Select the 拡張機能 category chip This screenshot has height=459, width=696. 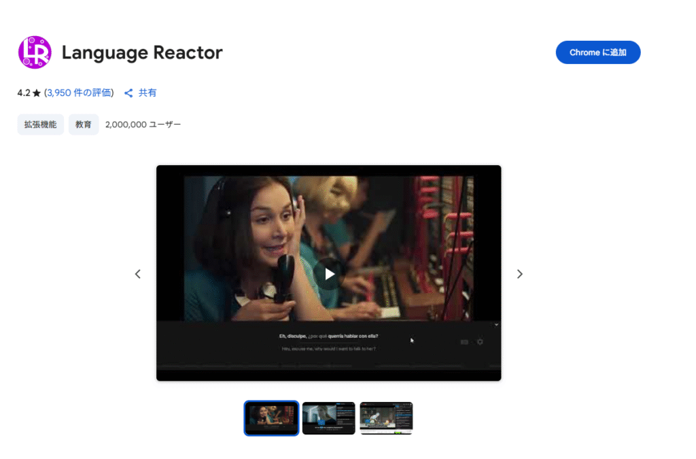pos(40,124)
